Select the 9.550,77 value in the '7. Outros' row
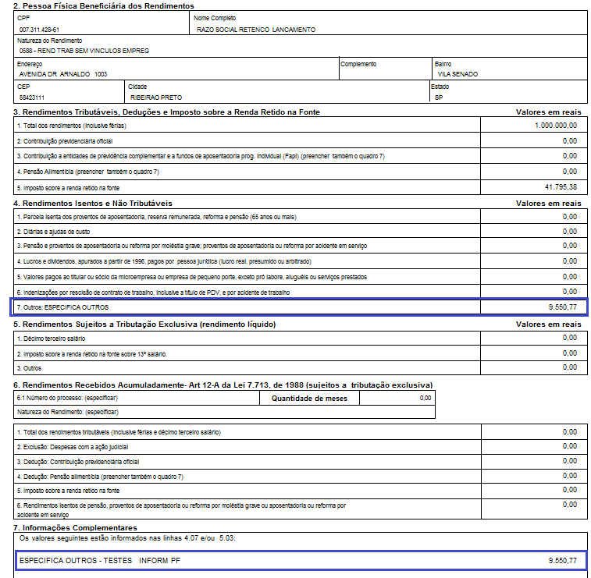This screenshot has width=591, height=578. pos(563,307)
